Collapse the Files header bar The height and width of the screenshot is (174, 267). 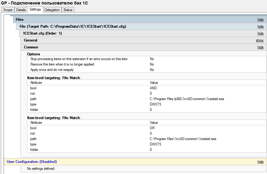(20, 20)
